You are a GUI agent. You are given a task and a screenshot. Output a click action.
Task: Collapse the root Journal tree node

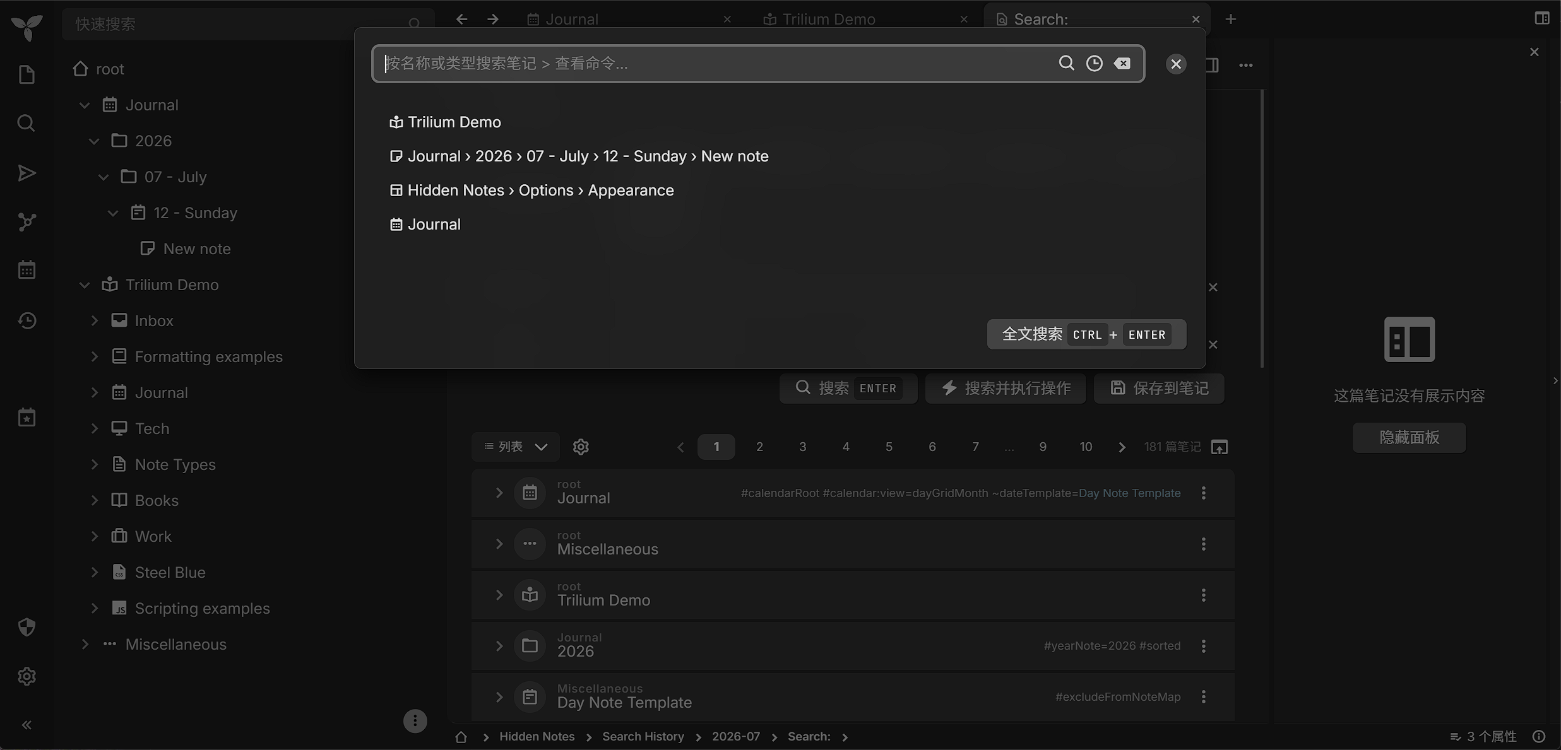pos(85,105)
